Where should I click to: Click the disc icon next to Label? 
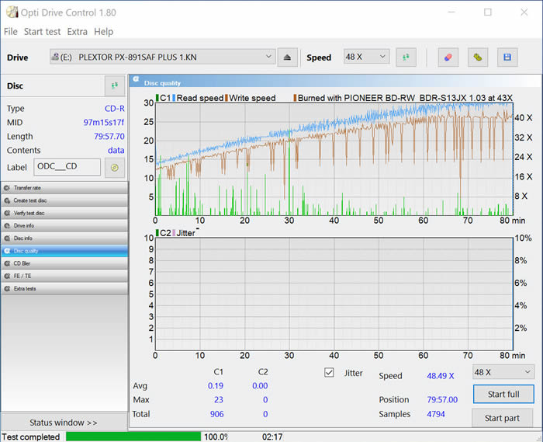pos(115,167)
